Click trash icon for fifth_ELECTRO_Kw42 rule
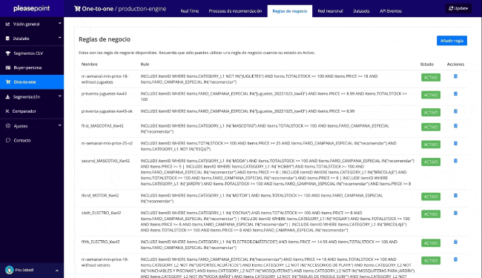 [x=455, y=242]
